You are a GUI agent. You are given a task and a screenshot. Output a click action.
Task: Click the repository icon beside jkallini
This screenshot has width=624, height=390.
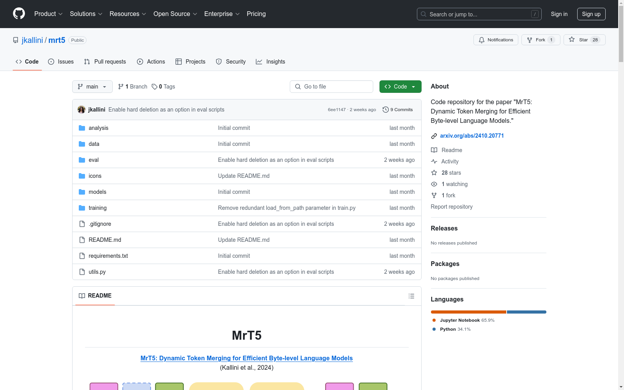(x=16, y=40)
